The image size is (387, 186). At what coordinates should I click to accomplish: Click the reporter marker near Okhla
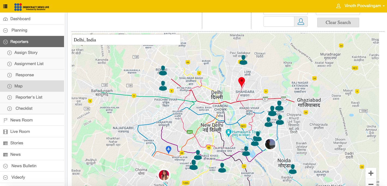point(246,151)
